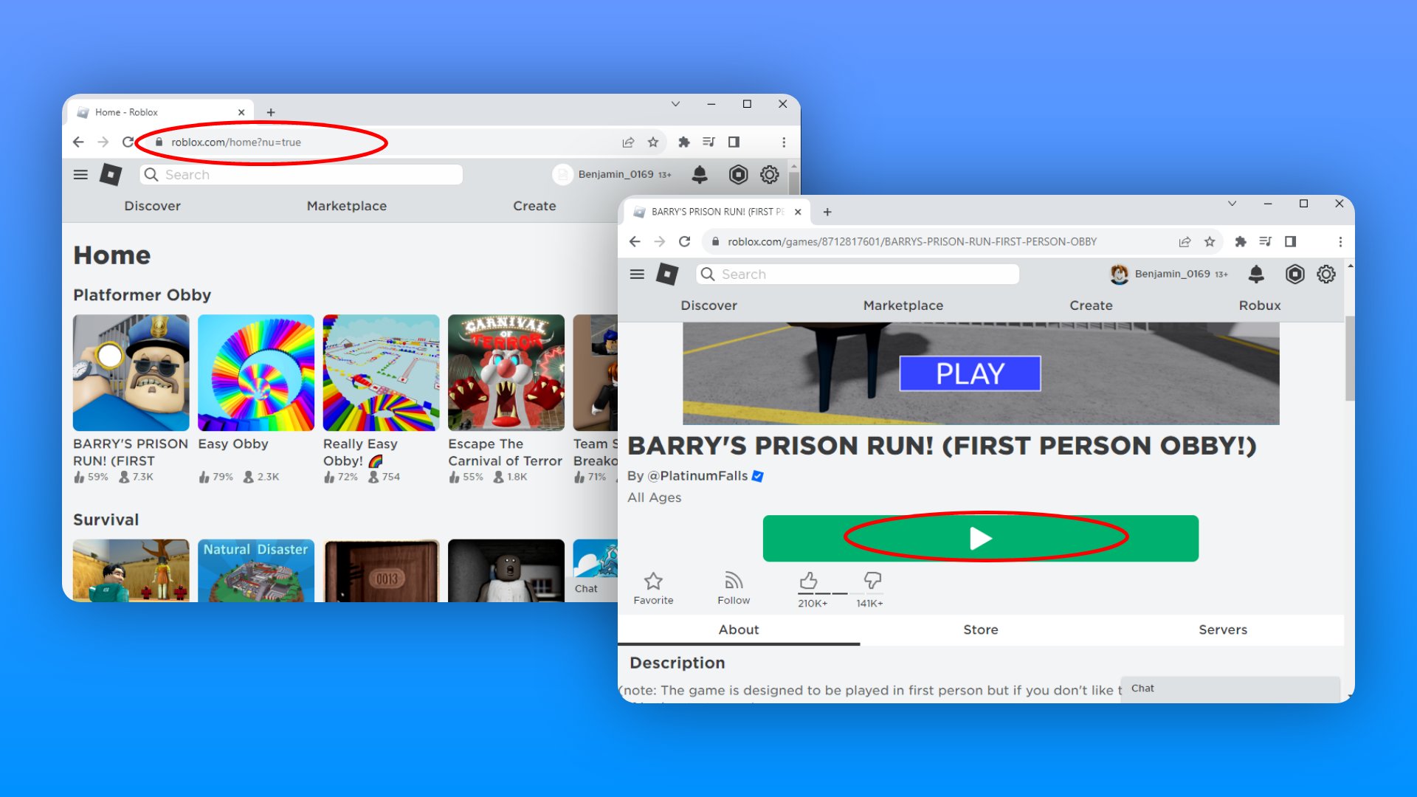Open extensions puzzle icon in Home window
Screen dimensions: 1417x797
pos(684,142)
